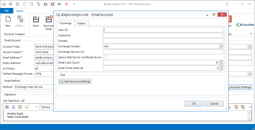Enable Ignore Mail Server Certificate Errors
Viewport: 255px width, 130px height.
105,57
